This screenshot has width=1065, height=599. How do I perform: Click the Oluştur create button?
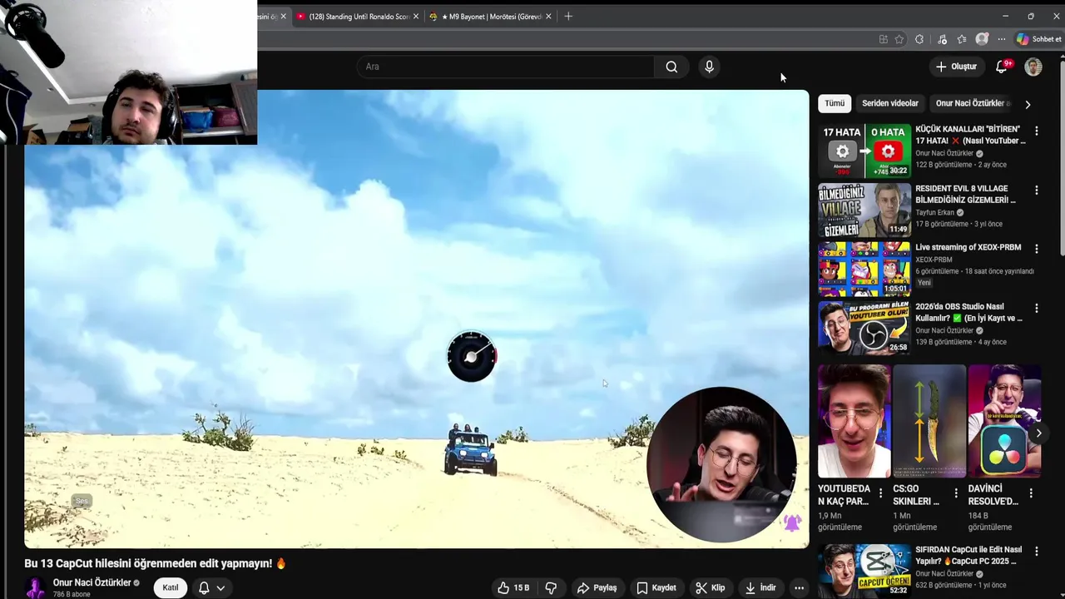point(956,67)
